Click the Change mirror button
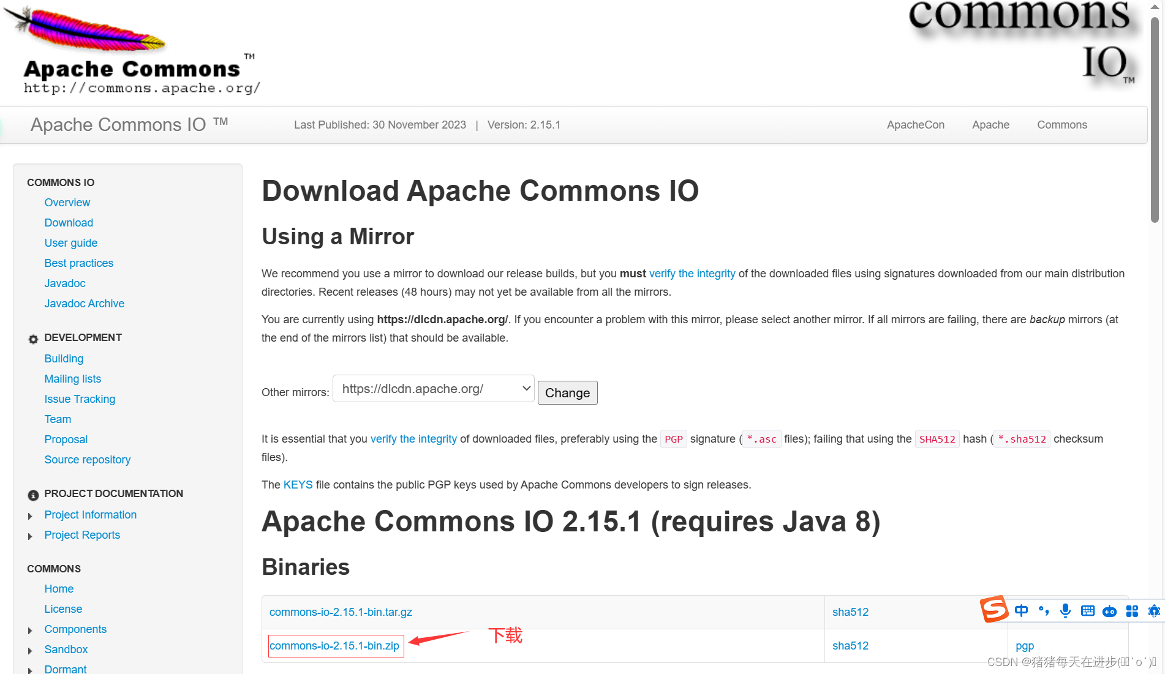1165x674 pixels. click(568, 393)
